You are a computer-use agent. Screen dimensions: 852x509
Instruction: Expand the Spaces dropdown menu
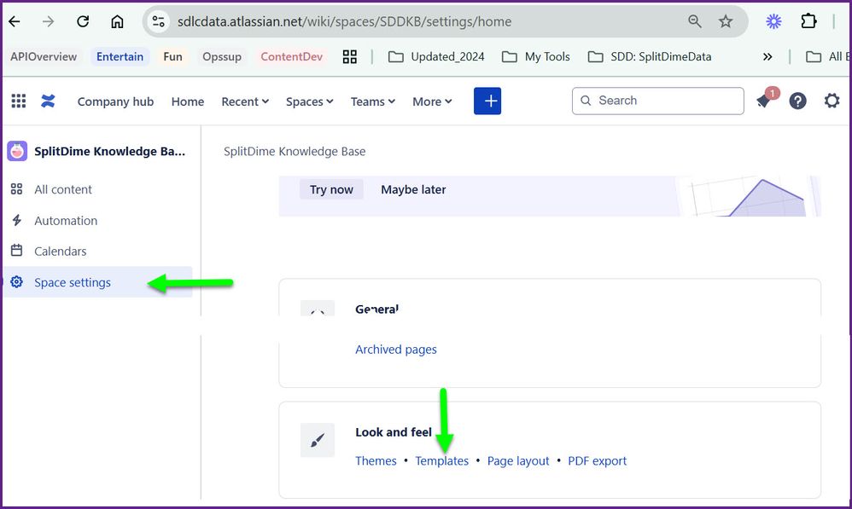(310, 101)
